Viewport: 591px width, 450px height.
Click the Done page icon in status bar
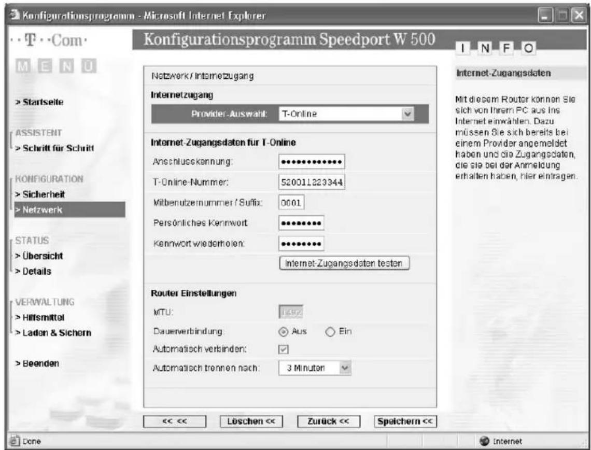[15, 441]
